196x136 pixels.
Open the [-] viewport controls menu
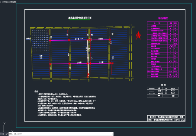pyautogui.click(x=1, y=2)
